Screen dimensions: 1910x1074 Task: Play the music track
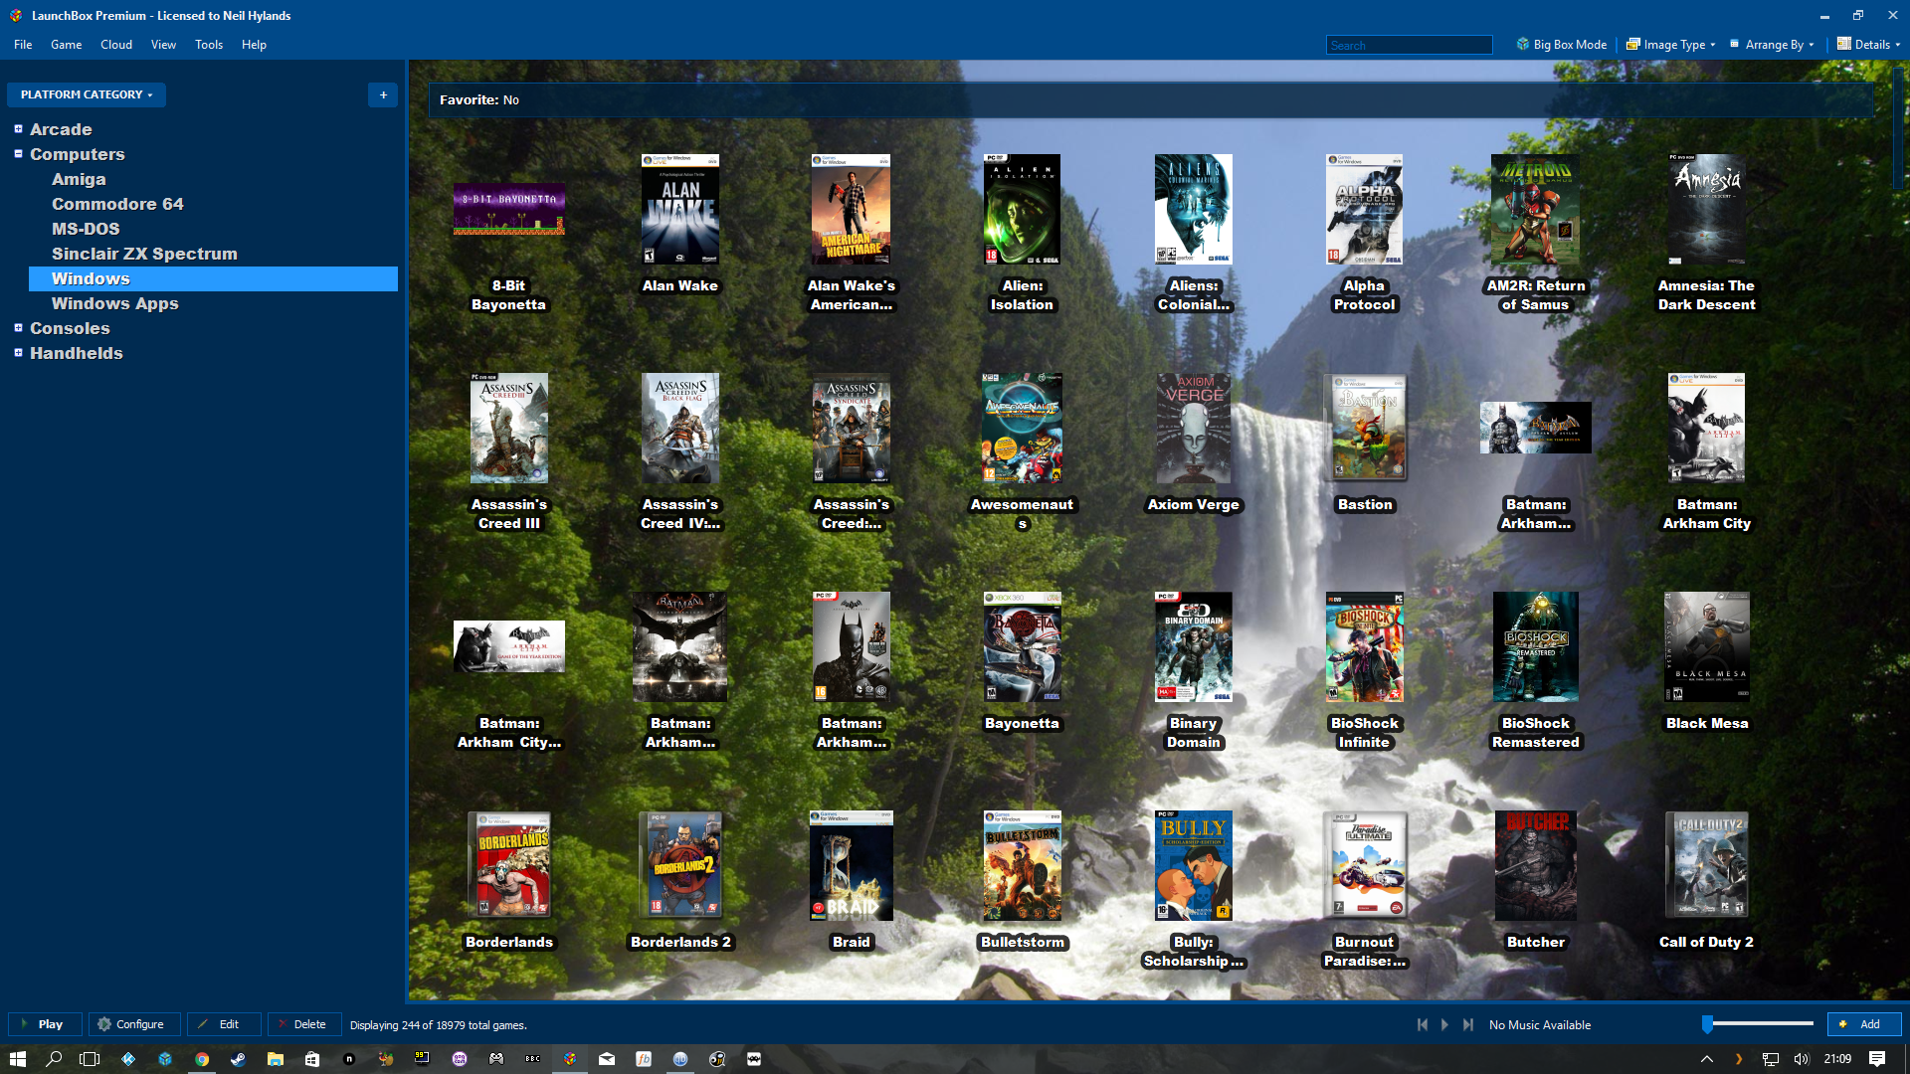(x=1445, y=1024)
